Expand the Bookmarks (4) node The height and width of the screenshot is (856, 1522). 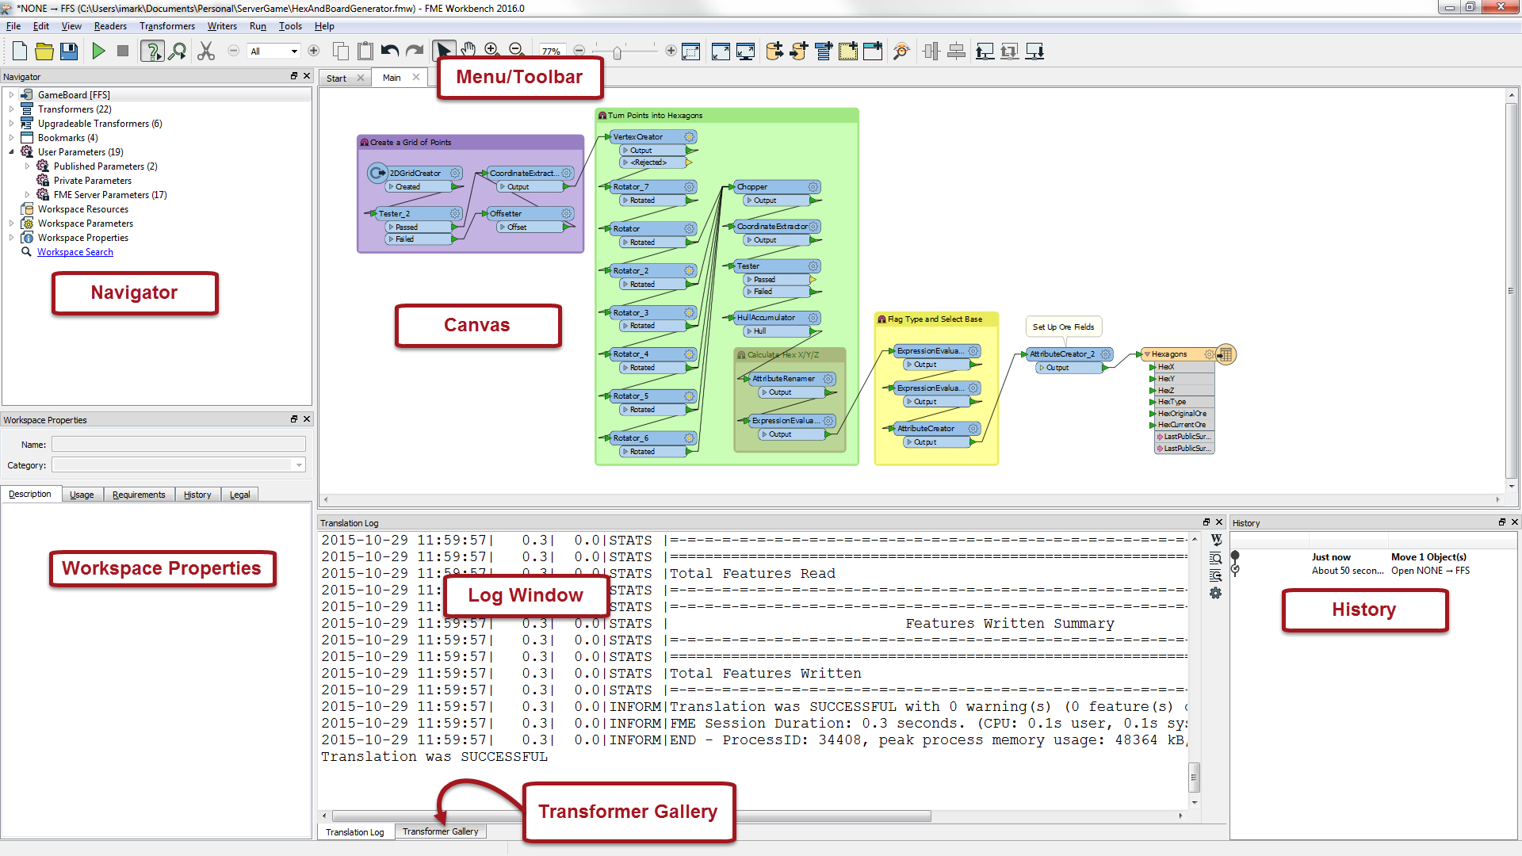pyautogui.click(x=11, y=138)
